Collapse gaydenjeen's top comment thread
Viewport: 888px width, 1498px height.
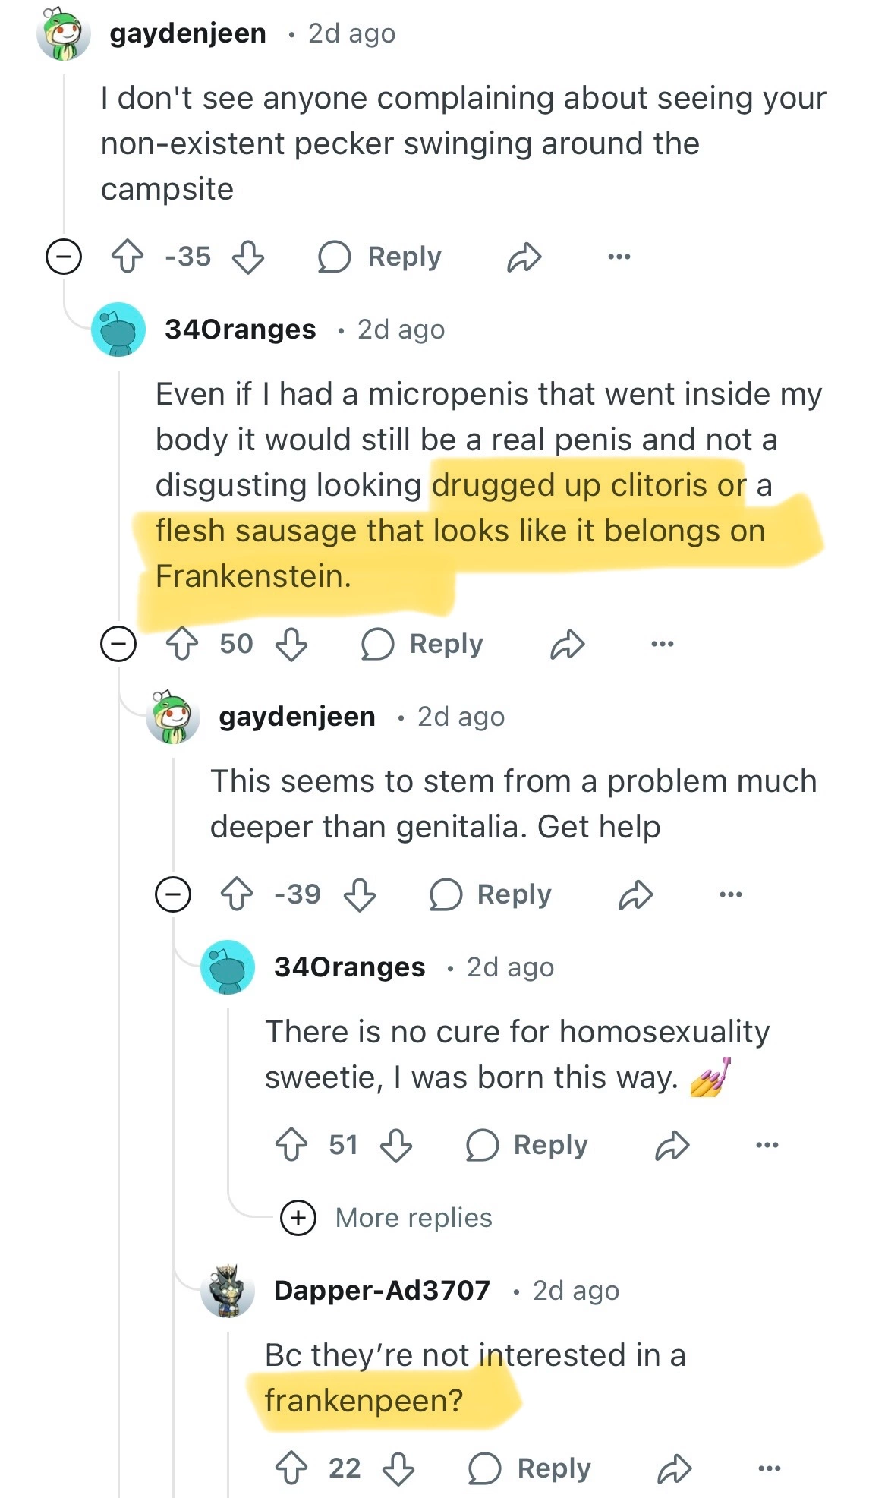pos(64,257)
